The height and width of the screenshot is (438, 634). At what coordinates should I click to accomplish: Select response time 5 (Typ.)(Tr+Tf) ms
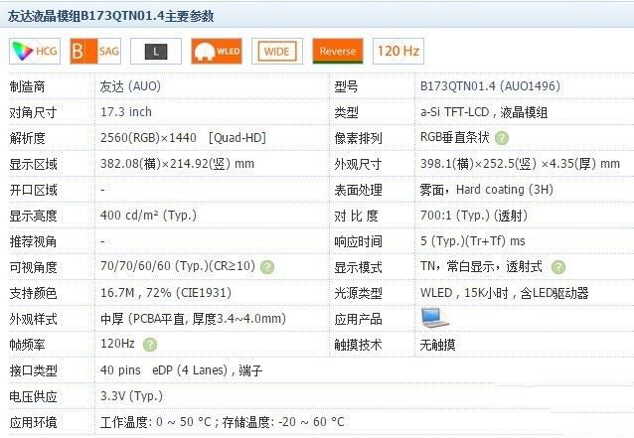(473, 241)
